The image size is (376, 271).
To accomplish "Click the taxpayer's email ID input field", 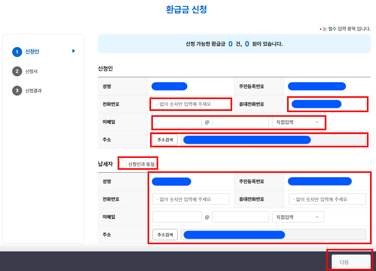I will point(177,217).
